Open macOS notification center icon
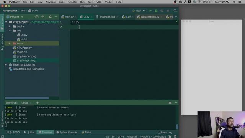Image resolution: width=245 pixels, height=138 pixels. pyautogui.click(x=240, y=2)
